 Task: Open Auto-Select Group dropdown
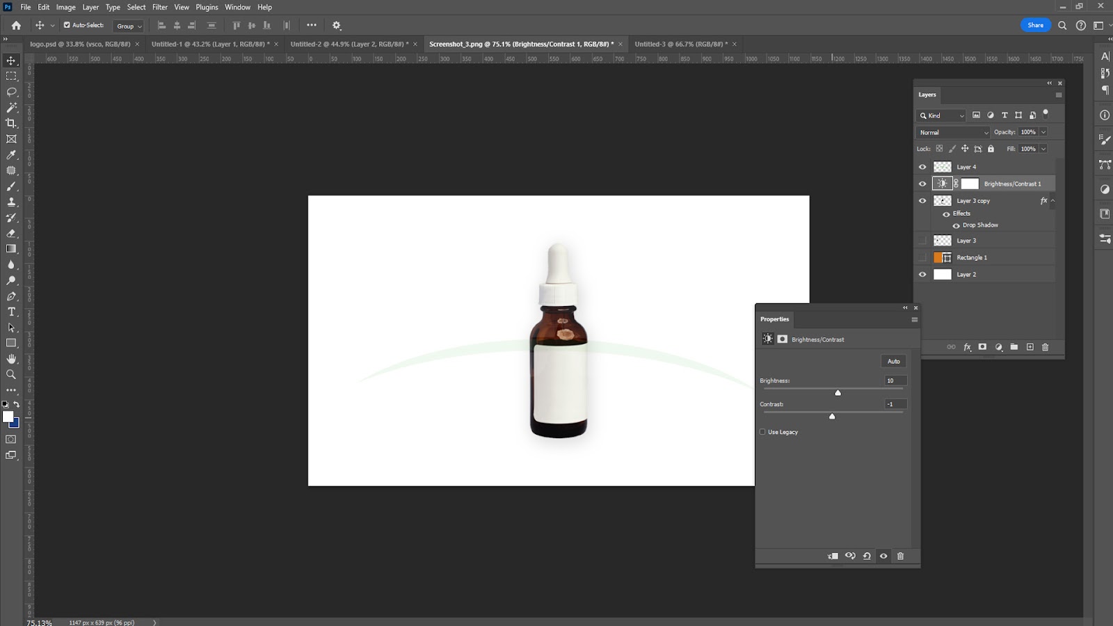[x=129, y=26]
